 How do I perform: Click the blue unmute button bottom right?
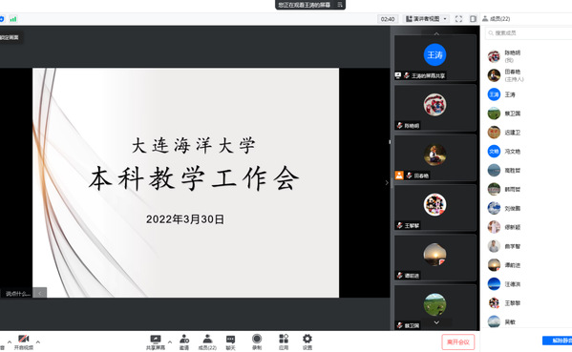[x=558, y=341]
